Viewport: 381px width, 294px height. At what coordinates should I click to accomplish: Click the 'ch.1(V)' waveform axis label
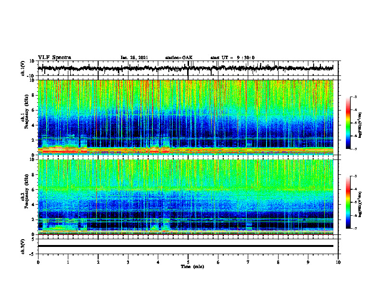23,68
